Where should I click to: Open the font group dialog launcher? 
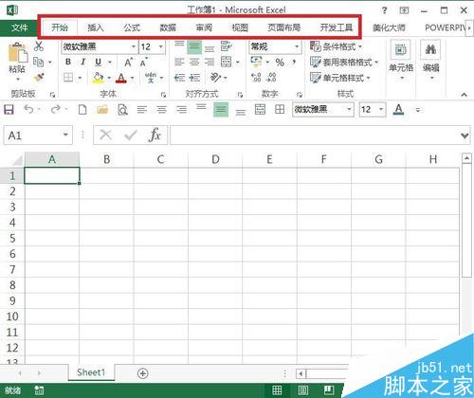[x=163, y=95]
